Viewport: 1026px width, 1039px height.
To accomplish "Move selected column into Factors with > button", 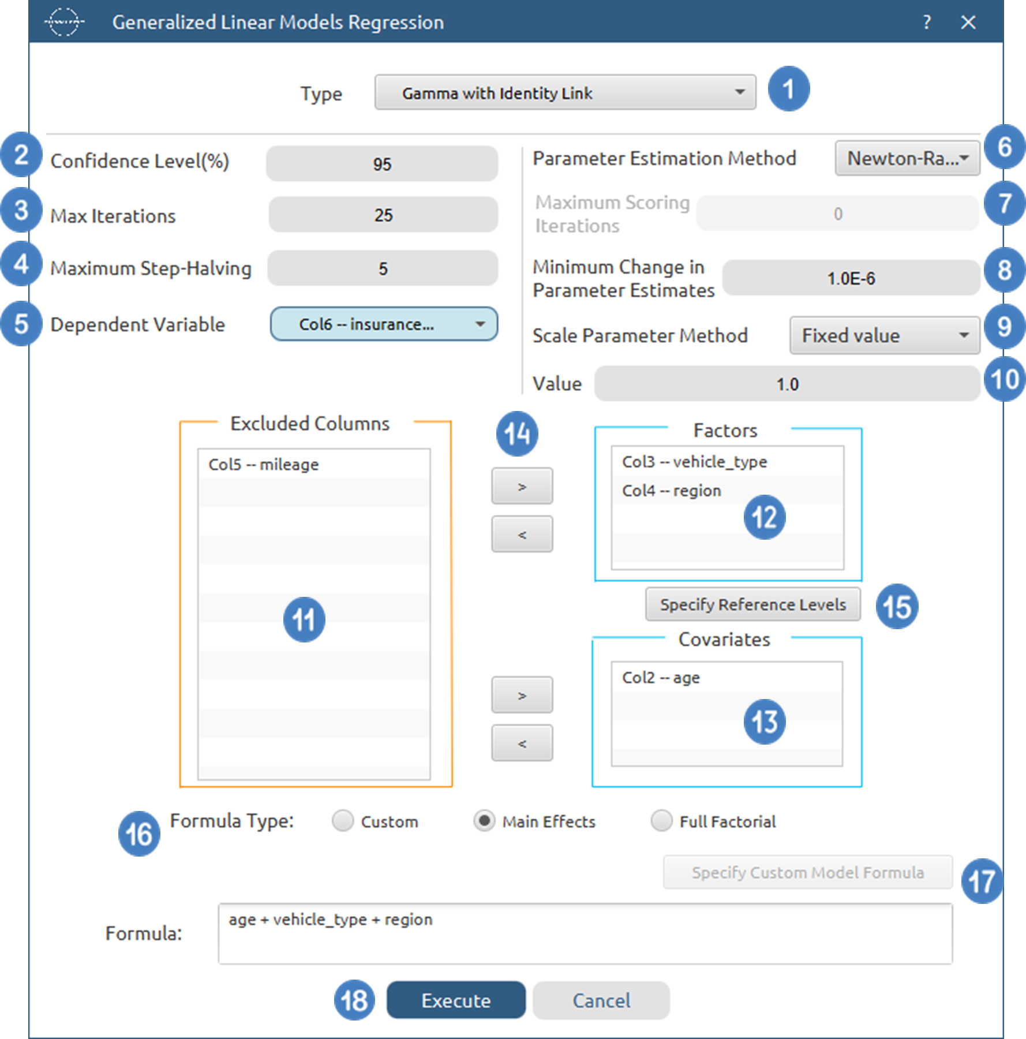I will [522, 486].
